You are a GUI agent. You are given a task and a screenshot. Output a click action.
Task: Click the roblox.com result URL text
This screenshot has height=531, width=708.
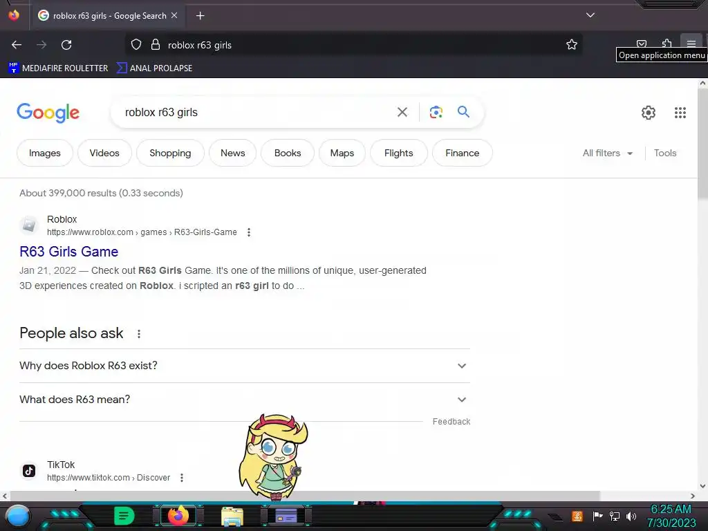(142, 232)
